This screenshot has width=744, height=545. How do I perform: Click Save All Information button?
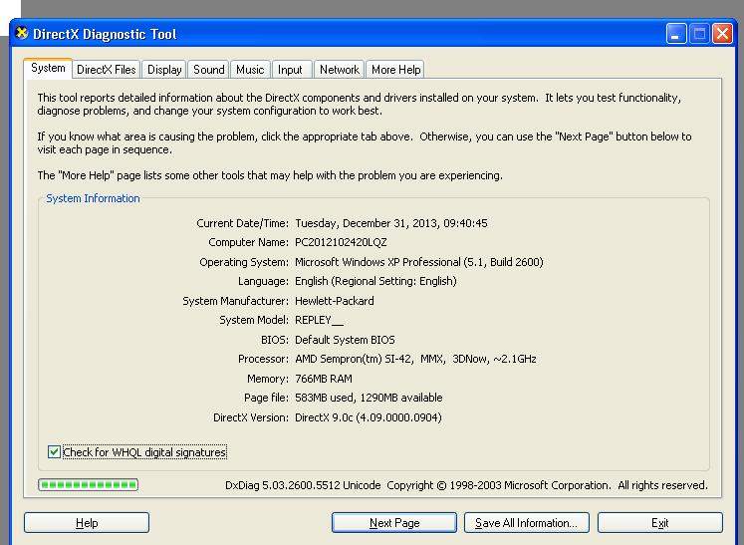point(526,523)
